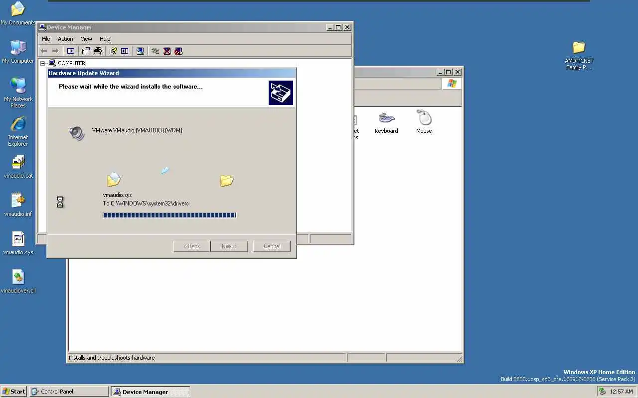This screenshot has height=398, width=638.
Task: Select vmaudio.cat file on desktop
Action: tap(18, 167)
